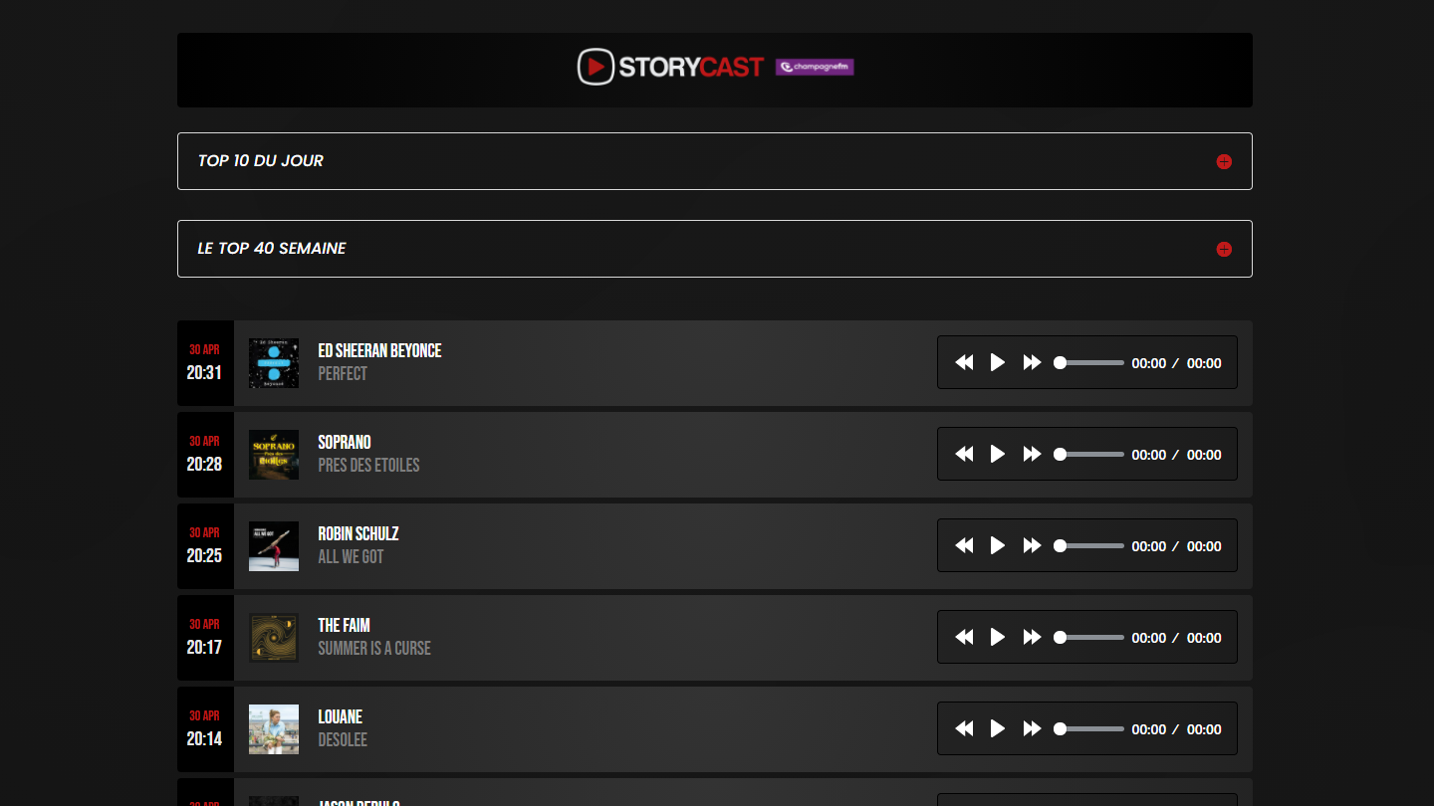Image resolution: width=1434 pixels, height=806 pixels.
Task: Rewind The Faim "Summer Is A Curse" track
Action: click(x=964, y=637)
